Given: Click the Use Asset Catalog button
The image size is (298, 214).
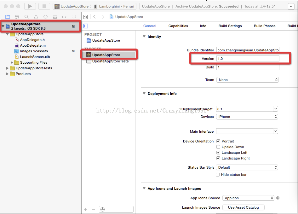Looking at the screenshot, I should click(x=243, y=207).
